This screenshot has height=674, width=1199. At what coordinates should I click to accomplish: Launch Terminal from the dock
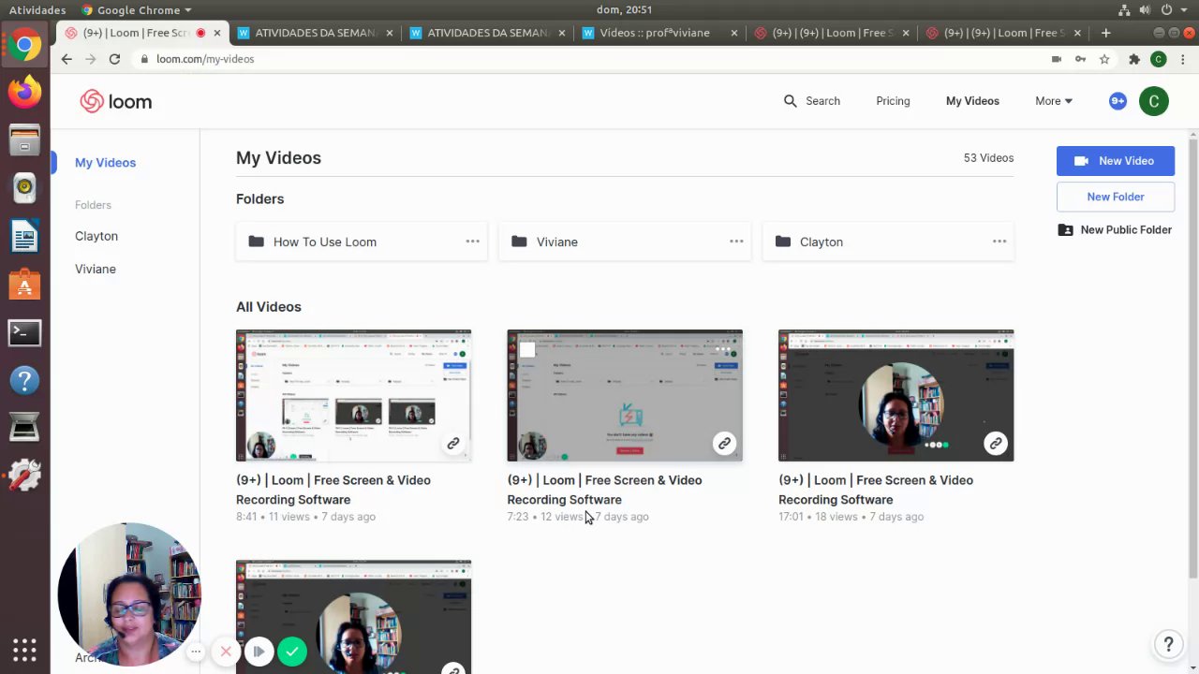pyautogui.click(x=24, y=332)
